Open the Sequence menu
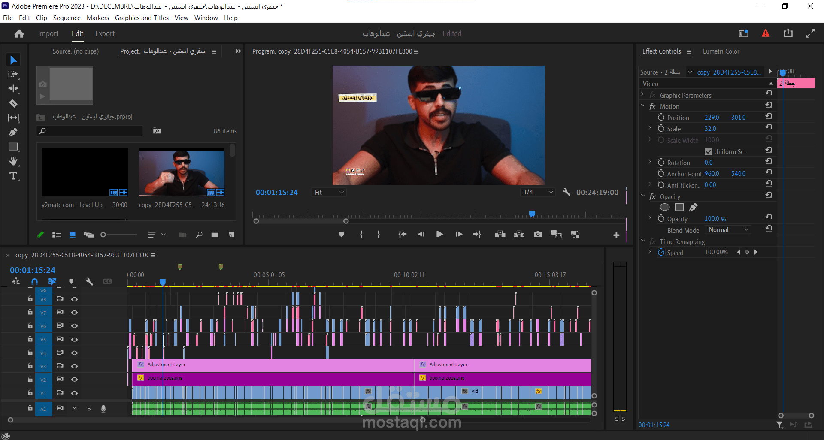Screen dimensions: 824x440 click(x=67, y=18)
